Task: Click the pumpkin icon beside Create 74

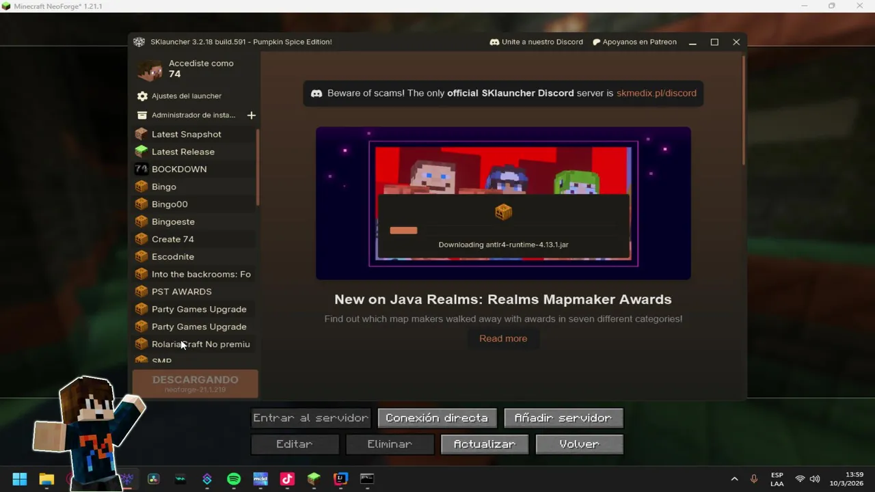Action: click(142, 239)
